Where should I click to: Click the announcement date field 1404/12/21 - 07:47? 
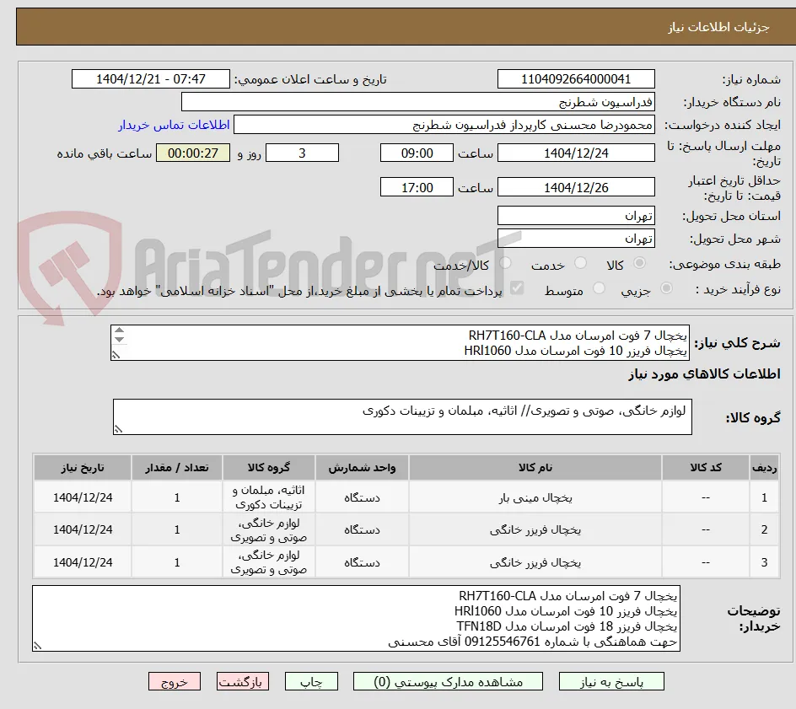pos(151,79)
